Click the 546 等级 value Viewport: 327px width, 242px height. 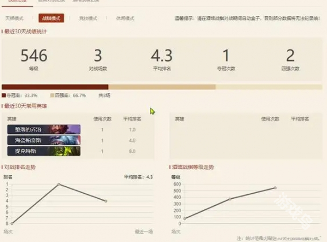(x=34, y=56)
